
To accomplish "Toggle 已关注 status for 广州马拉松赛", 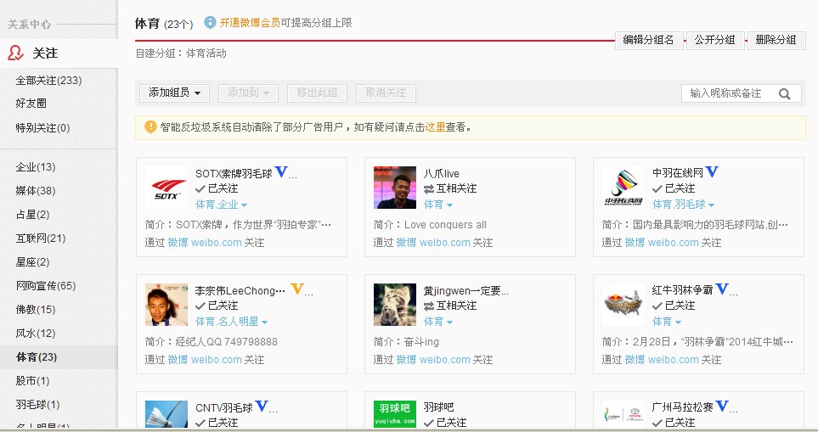I will coord(674,423).
